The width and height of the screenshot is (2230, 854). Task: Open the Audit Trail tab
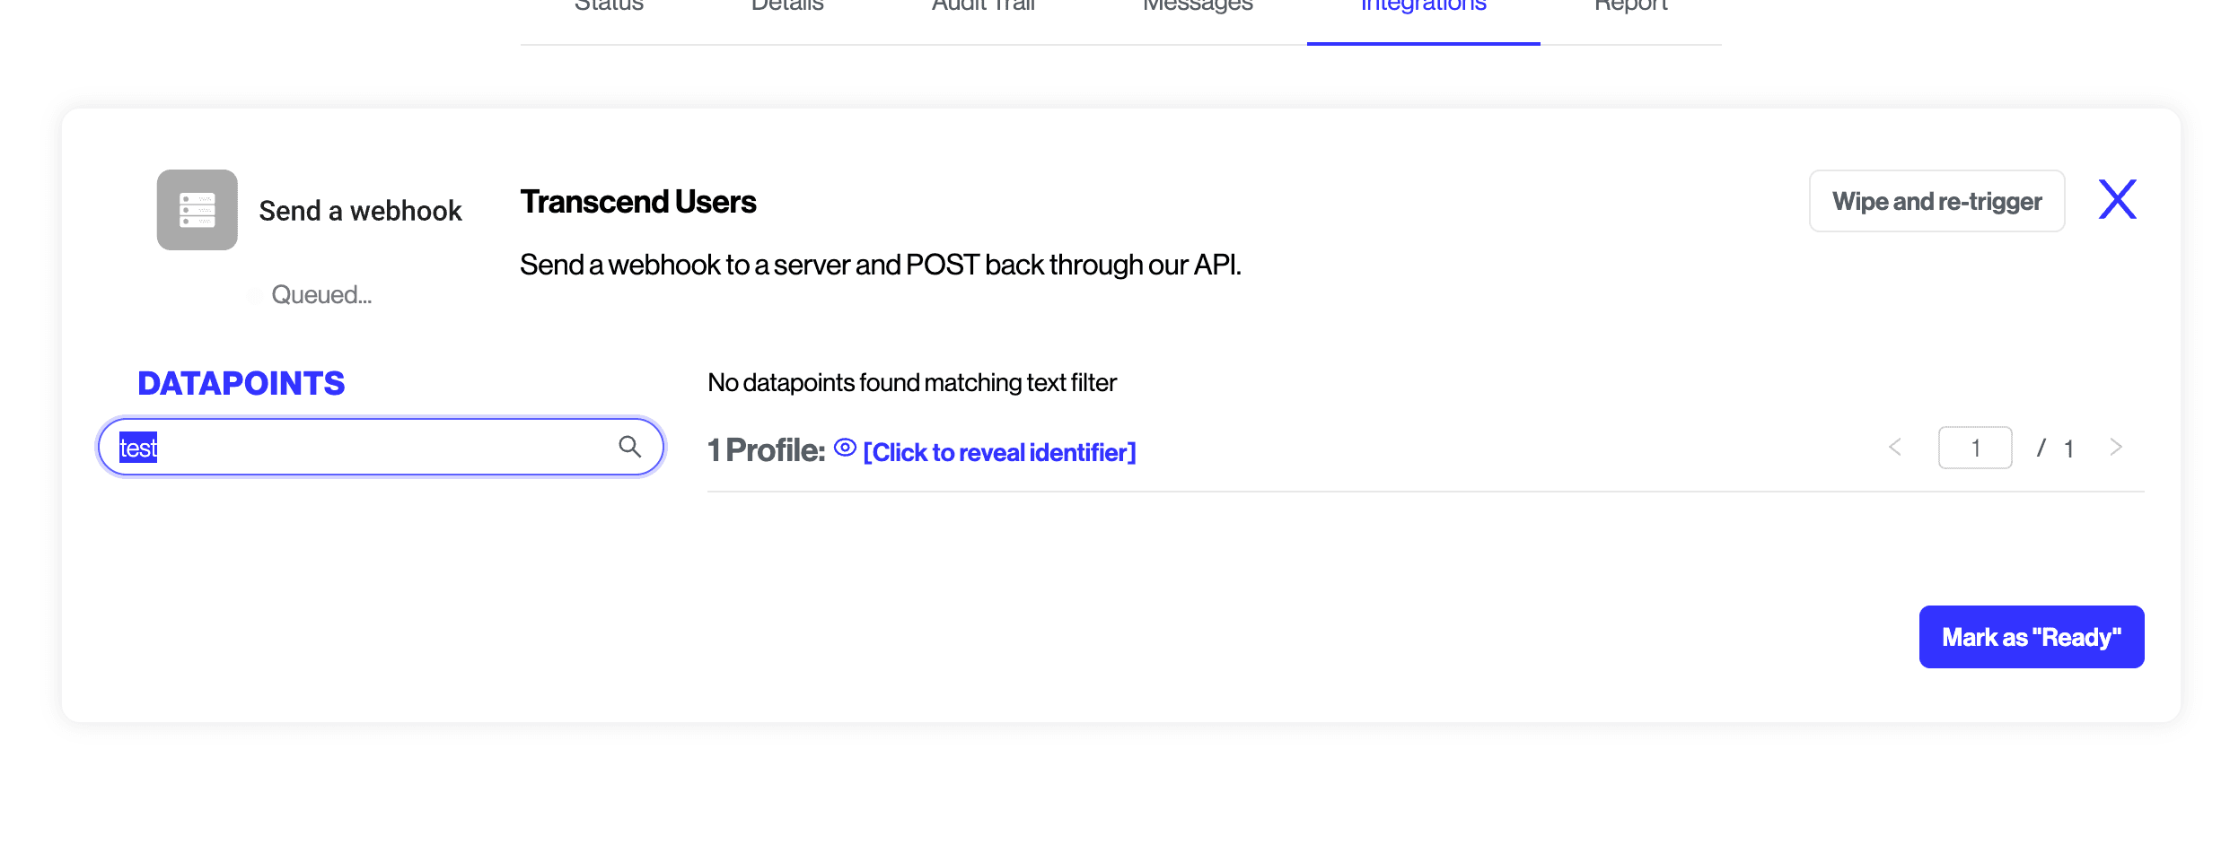[983, 7]
